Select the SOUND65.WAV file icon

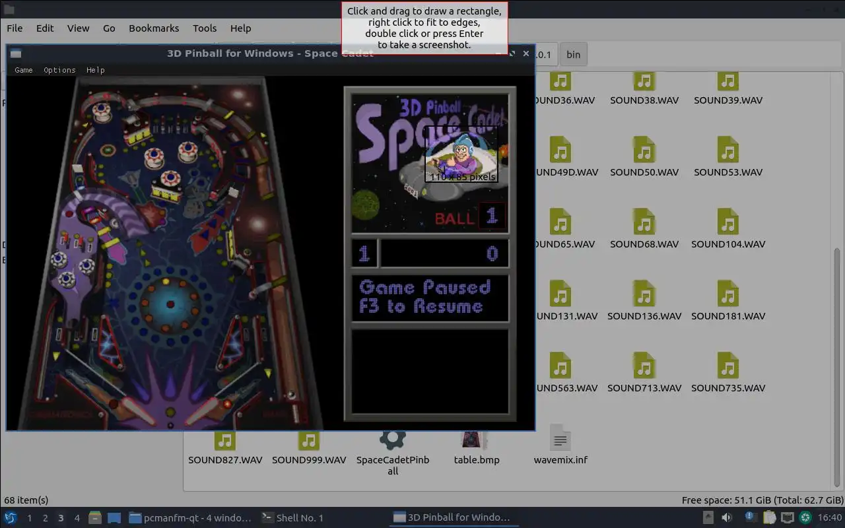[x=560, y=222]
